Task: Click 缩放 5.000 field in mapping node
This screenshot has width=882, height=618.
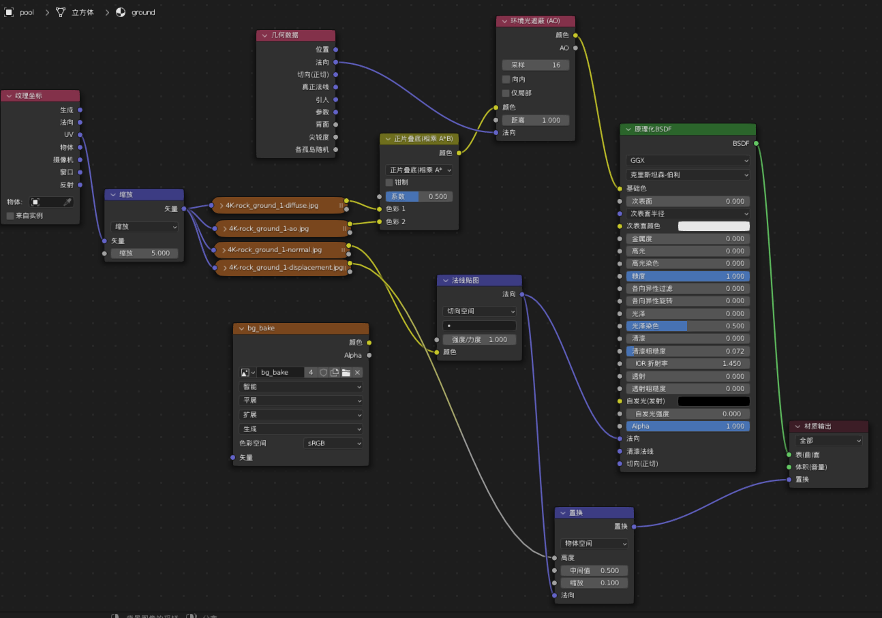Action: coord(145,253)
